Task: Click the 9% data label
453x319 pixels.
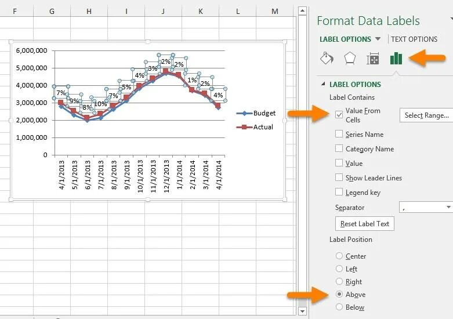Action: click(74, 101)
